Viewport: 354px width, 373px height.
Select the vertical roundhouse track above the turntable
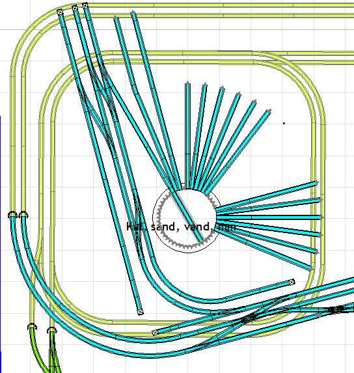(x=187, y=135)
